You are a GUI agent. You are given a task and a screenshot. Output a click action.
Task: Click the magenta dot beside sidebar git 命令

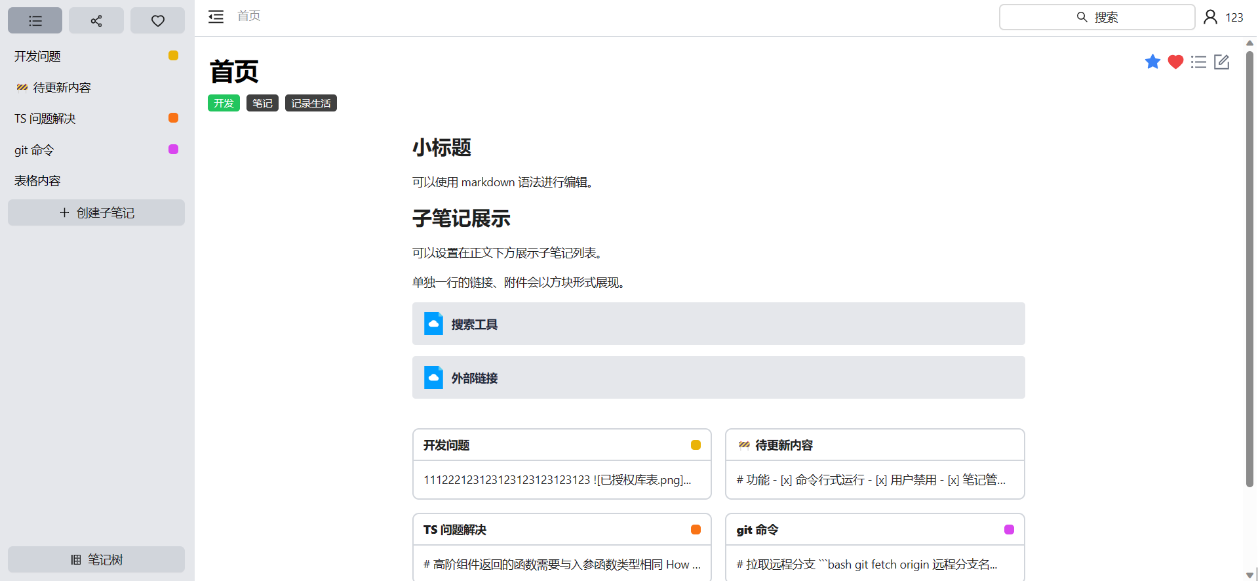[173, 149]
